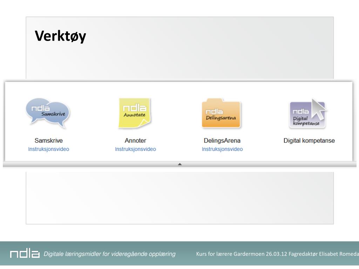Open the ndla Samskrive speech bubble icon

tap(48, 113)
